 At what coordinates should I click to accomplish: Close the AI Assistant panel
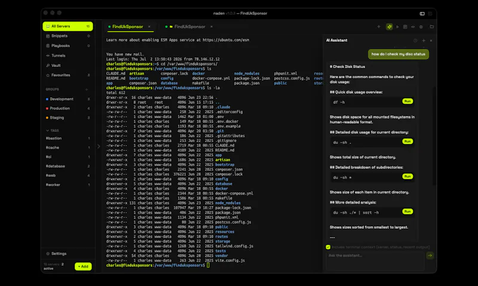tap(431, 41)
